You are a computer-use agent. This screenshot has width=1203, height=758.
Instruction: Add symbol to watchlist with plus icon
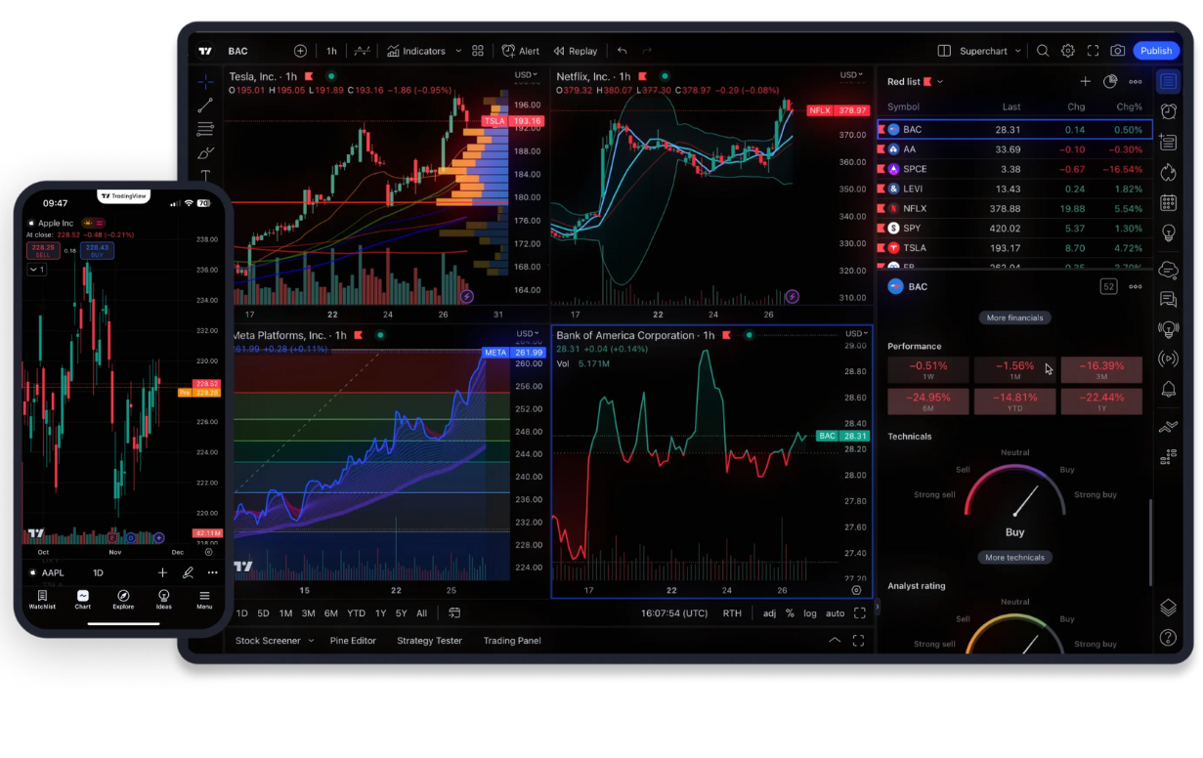(1085, 82)
